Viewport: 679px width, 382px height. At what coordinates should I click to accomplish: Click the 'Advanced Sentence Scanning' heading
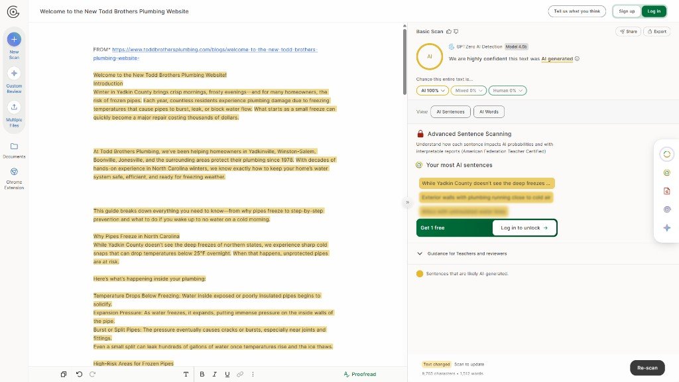pyautogui.click(x=469, y=134)
